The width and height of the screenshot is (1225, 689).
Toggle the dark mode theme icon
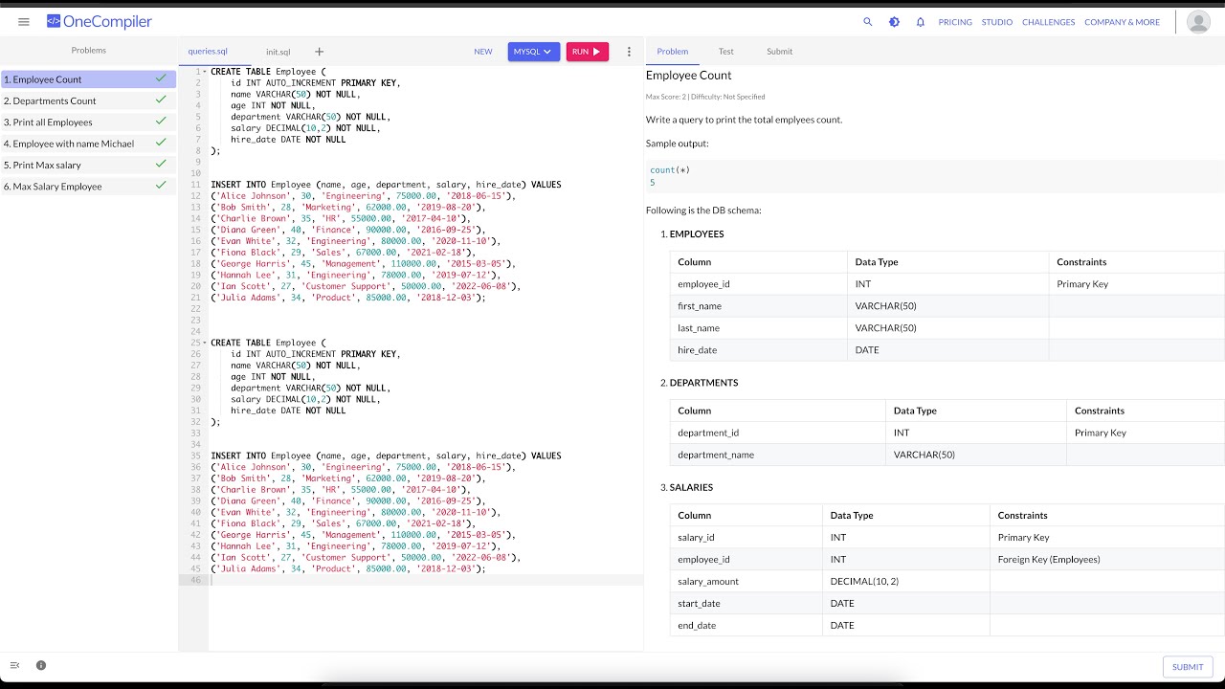(894, 22)
